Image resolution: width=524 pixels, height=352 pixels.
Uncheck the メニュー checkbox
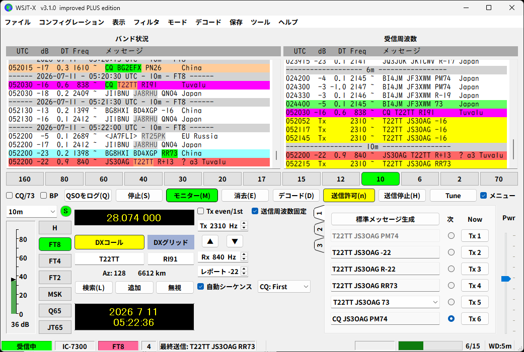484,196
